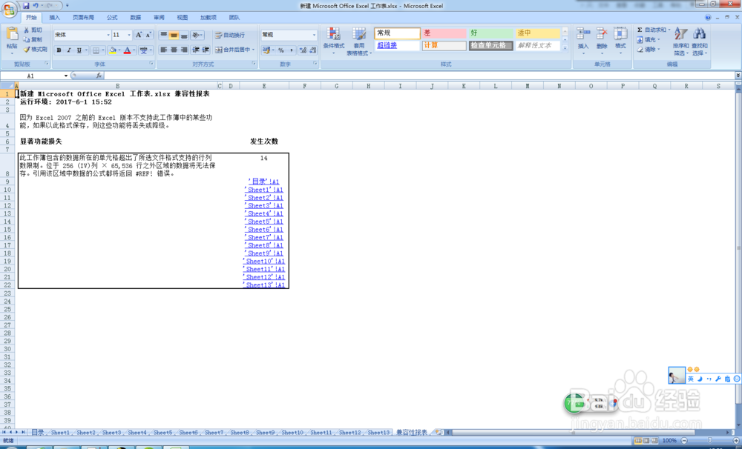This screenshot has height=449, width=742.
Task: Follow the '目录'!A1 hyperlink
Action: coord(263,182)
